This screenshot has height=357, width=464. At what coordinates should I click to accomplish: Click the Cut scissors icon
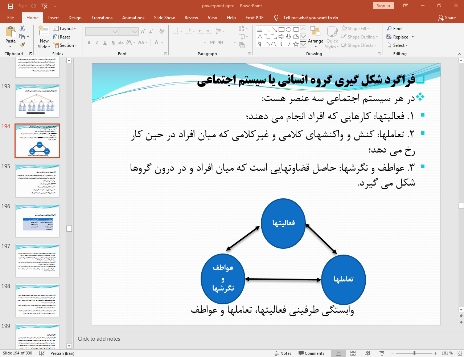(x=22, y=29)
